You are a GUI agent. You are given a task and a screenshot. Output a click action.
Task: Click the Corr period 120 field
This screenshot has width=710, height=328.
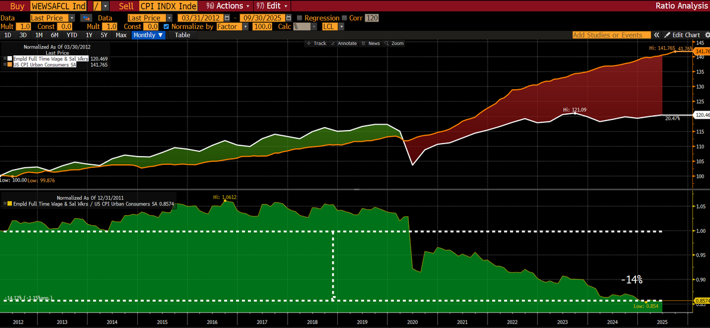(x=372, y=18)
